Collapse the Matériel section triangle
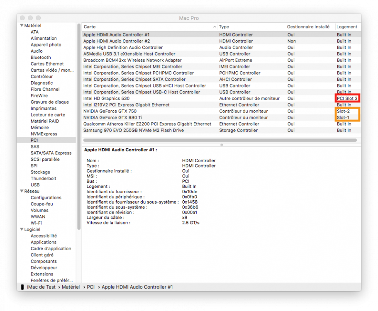This screenshot has width=378, height=311. coord(22,25)
